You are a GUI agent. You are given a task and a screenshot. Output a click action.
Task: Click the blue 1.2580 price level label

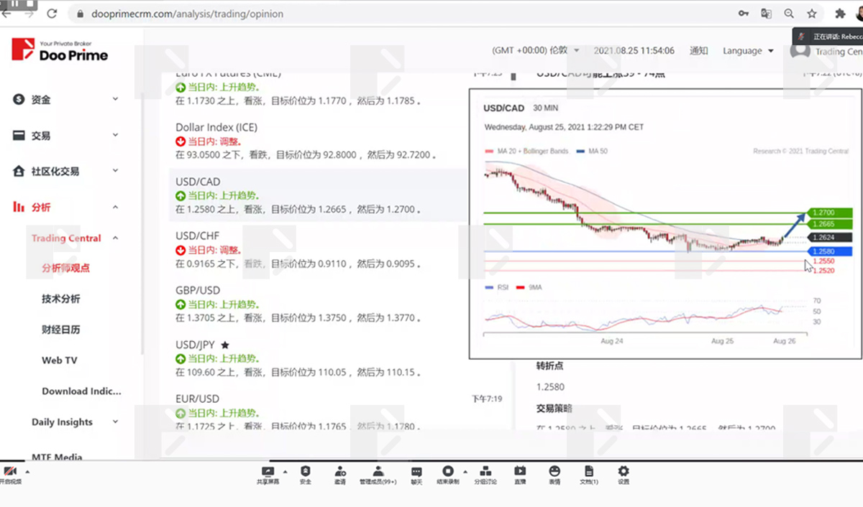click(830, 251)
